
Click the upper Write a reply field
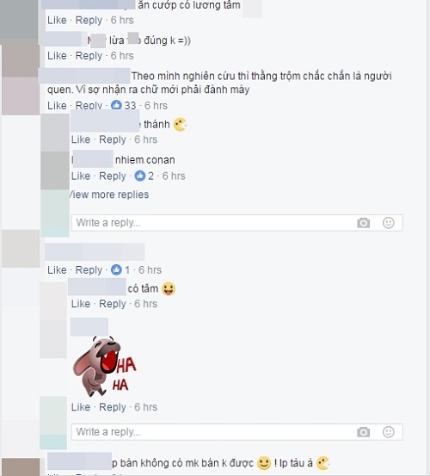[x=237, y=223]
